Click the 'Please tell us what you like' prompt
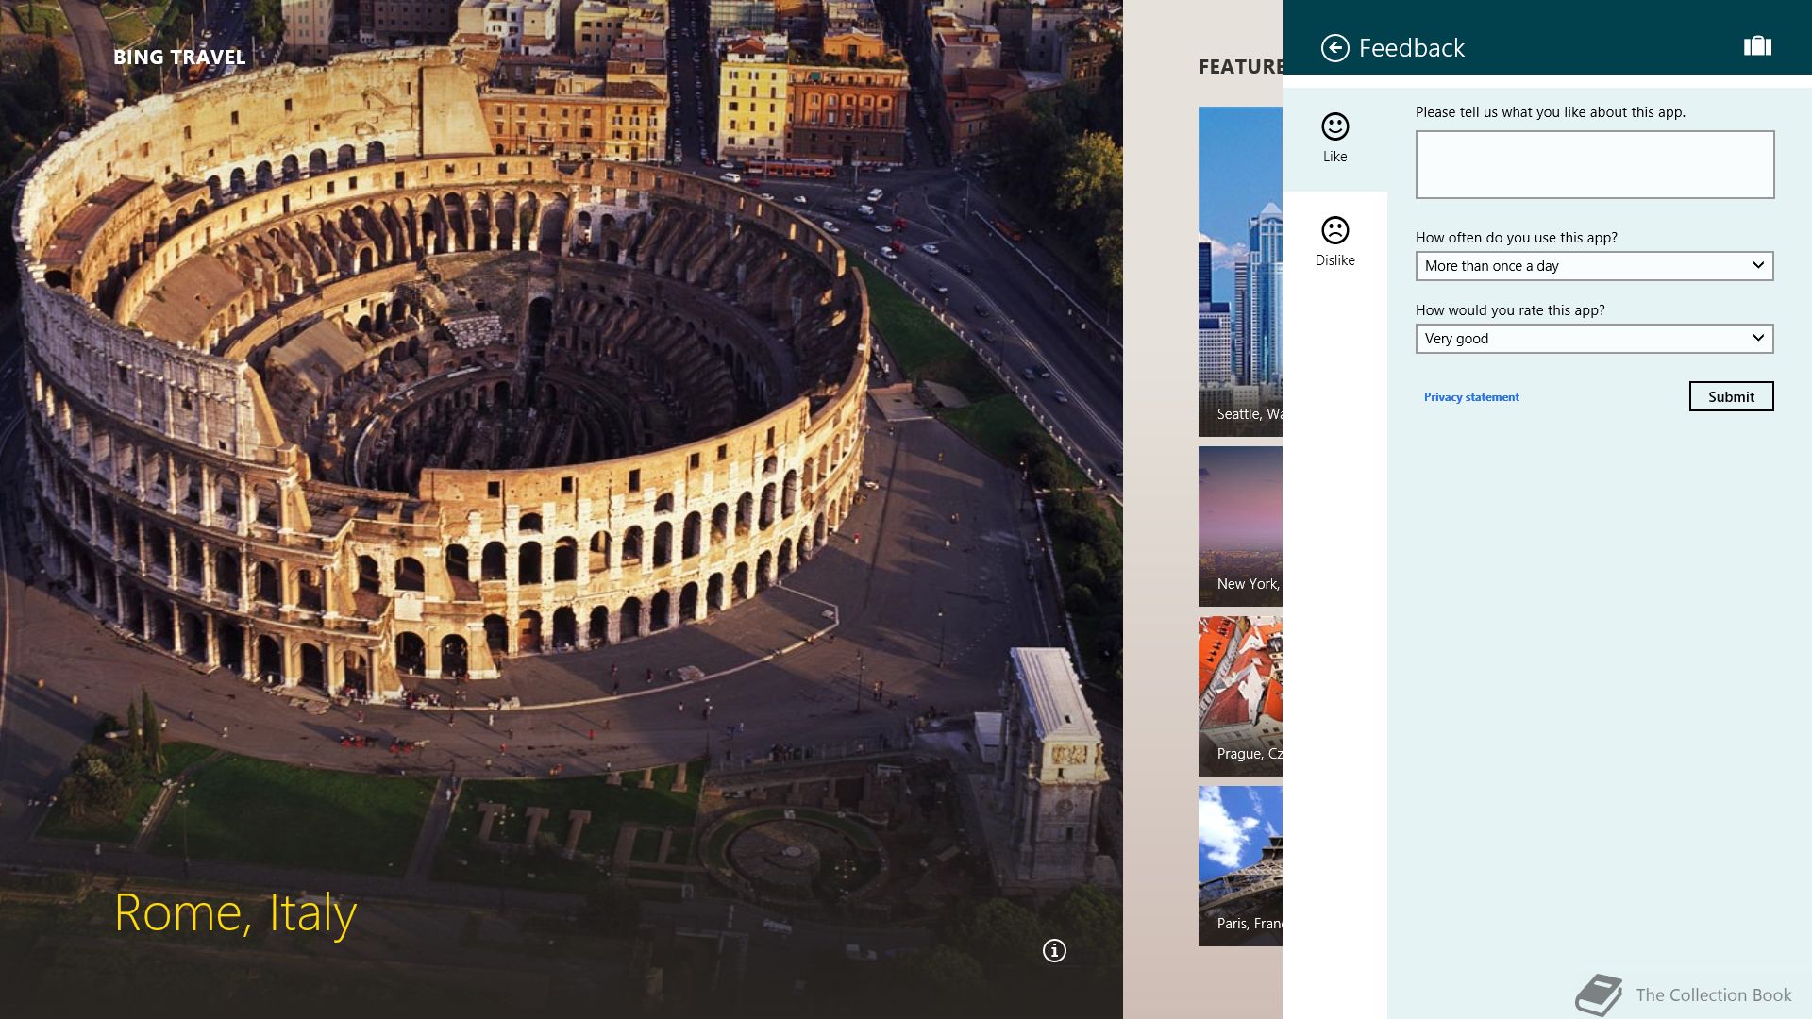The image size is (1812, 1019). (1550, 112)
